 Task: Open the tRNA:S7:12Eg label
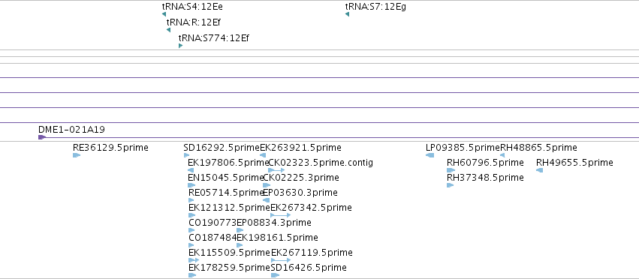tap(375, 7)
